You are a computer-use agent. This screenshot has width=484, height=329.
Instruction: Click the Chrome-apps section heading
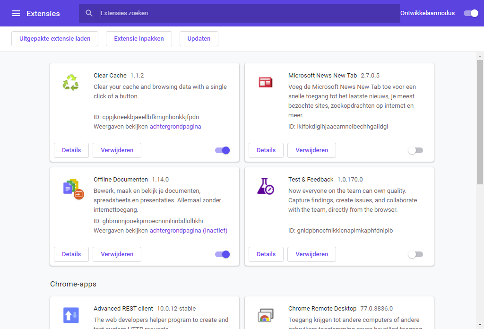click(73, 284)
